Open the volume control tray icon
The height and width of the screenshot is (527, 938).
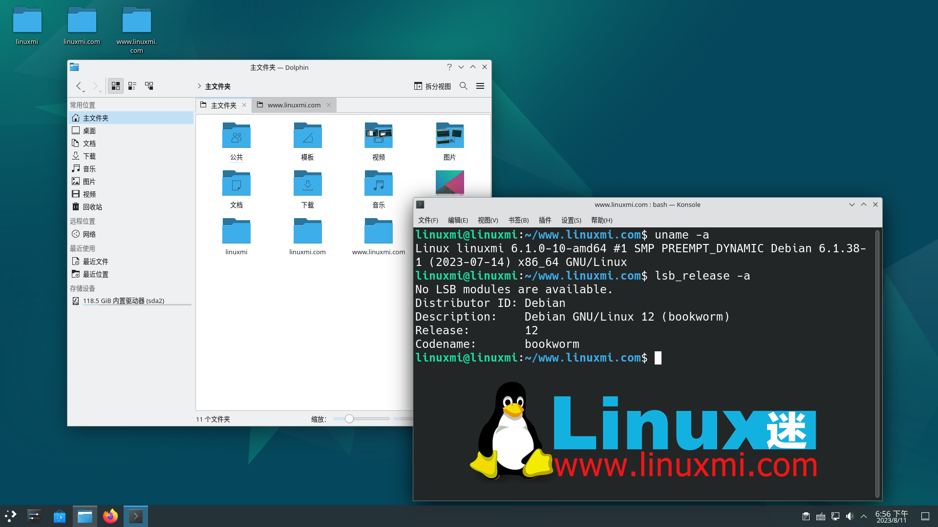[x=850, y=516]
